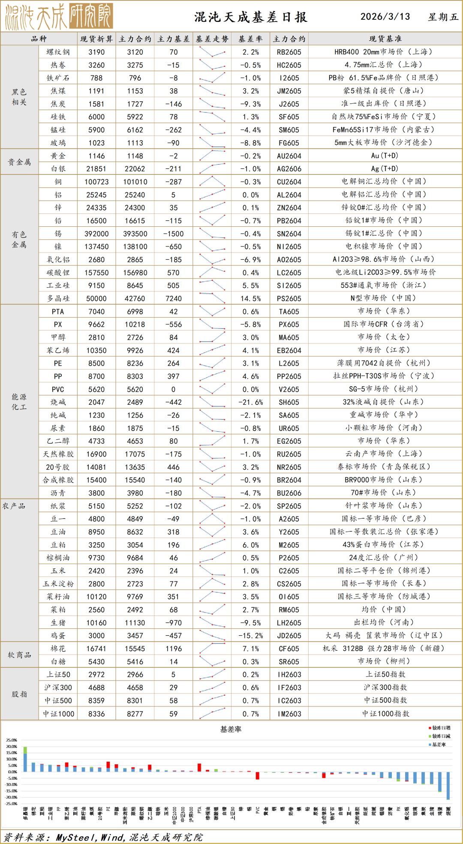This screenshot has width=463, height=844.
Task: Click the green 较昨日减 legend swatch
Action: pyautogui.click(x=430, y=736)
